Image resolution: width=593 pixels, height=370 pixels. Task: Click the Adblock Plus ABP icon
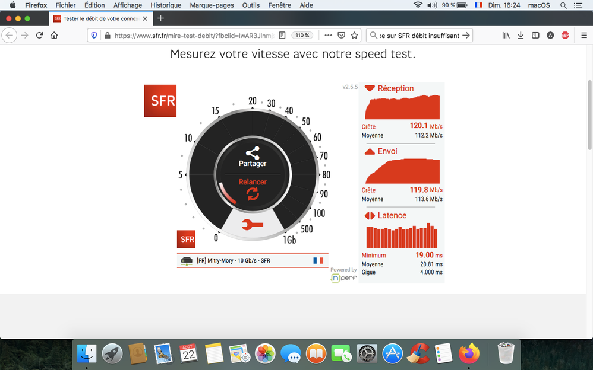coord(565,36)
